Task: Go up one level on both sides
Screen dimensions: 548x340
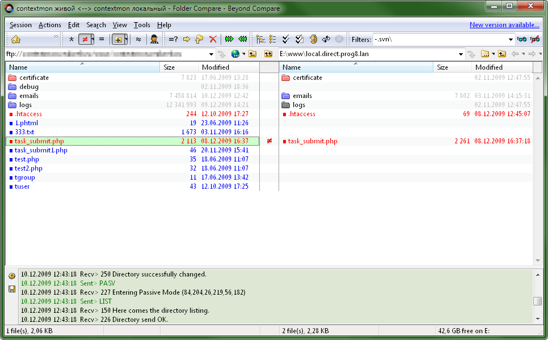Action: 268,54
